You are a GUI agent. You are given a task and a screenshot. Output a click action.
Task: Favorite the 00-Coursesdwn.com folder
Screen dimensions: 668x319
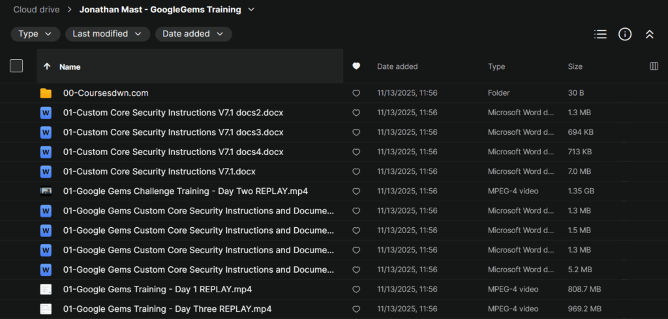356,93
